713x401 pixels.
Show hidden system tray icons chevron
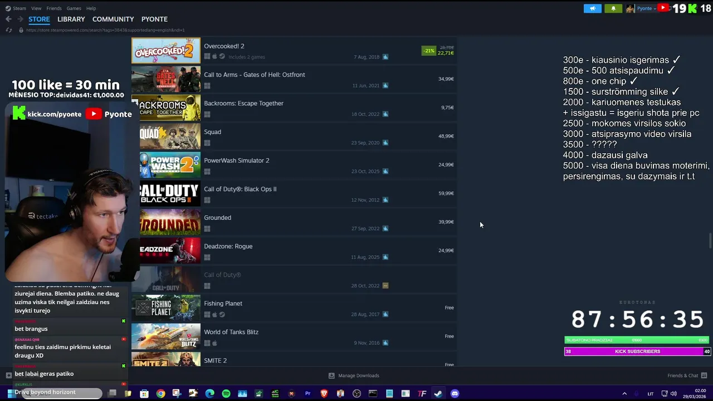(624, 394)
